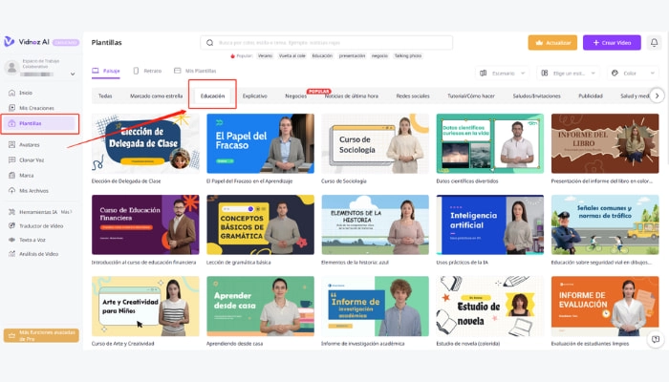669x382 pixels.
Task: Open Señales comunes de tráfico template
Action: (x=605, y=224)
